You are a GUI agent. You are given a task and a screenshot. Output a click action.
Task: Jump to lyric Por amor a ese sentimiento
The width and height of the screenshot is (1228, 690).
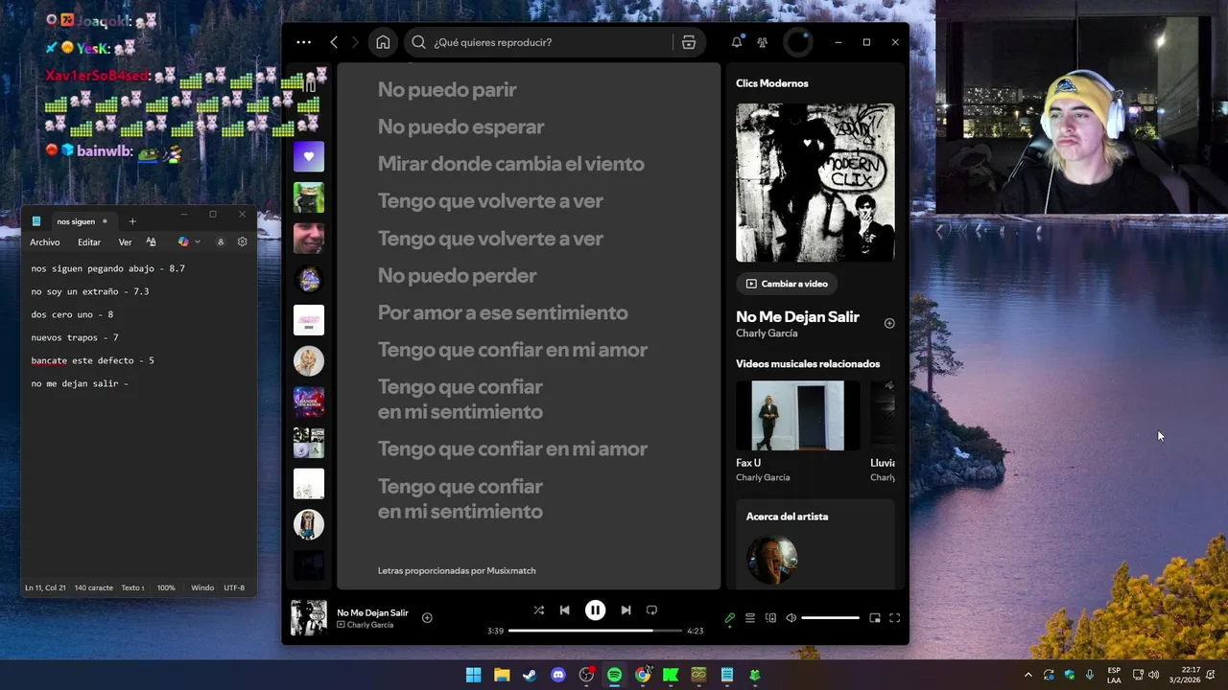click(x=503, y=313)
